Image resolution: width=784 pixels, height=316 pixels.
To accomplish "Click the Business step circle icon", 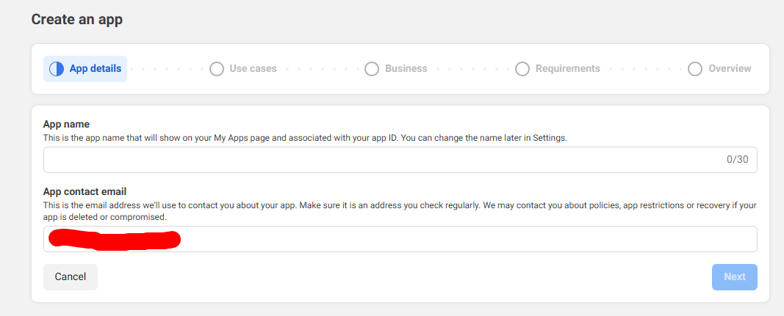I will click(372, 69).
